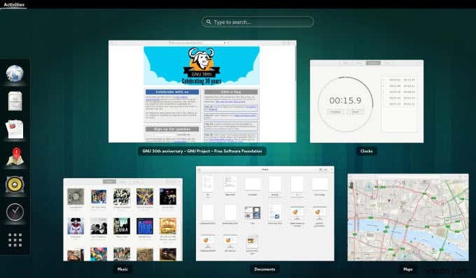Select the highlighted Albums tab in Music
This screenshot has width=476, height=278.
coord(109,182)
